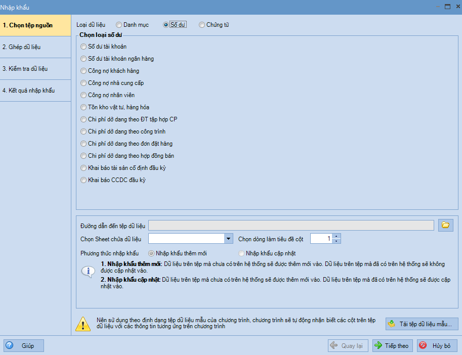Viewport: 462px width, 355px height.
Task: Decrease header row number with down arrow
Action: [x=336, y=241]
